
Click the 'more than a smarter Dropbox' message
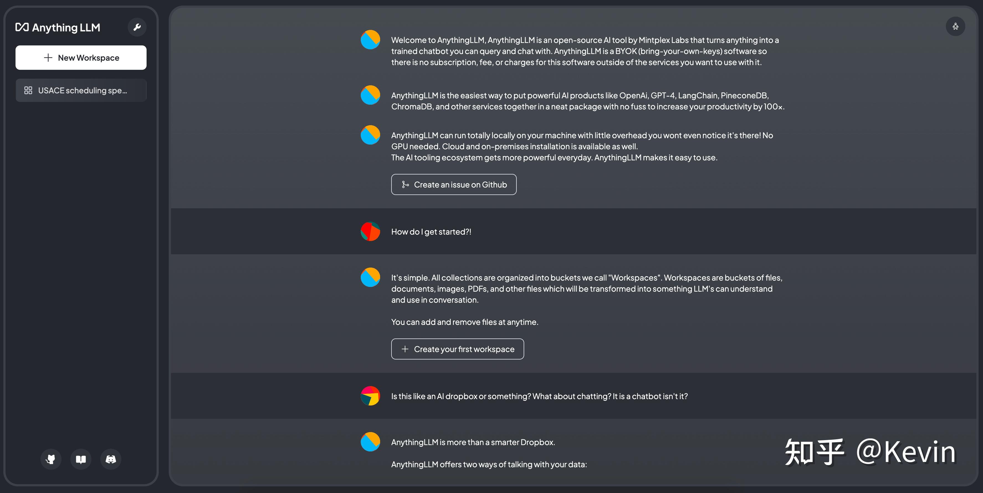(473, 442)
